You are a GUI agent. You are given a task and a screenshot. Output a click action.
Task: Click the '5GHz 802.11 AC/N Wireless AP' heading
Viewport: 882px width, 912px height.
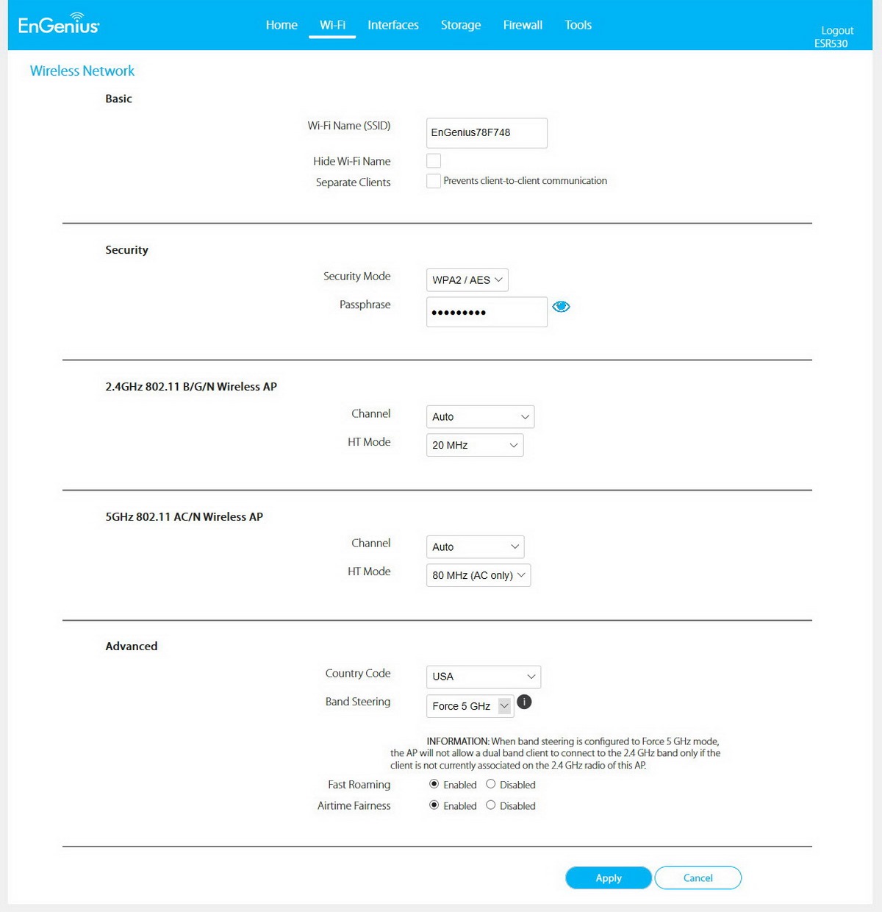tap(184, 517)
